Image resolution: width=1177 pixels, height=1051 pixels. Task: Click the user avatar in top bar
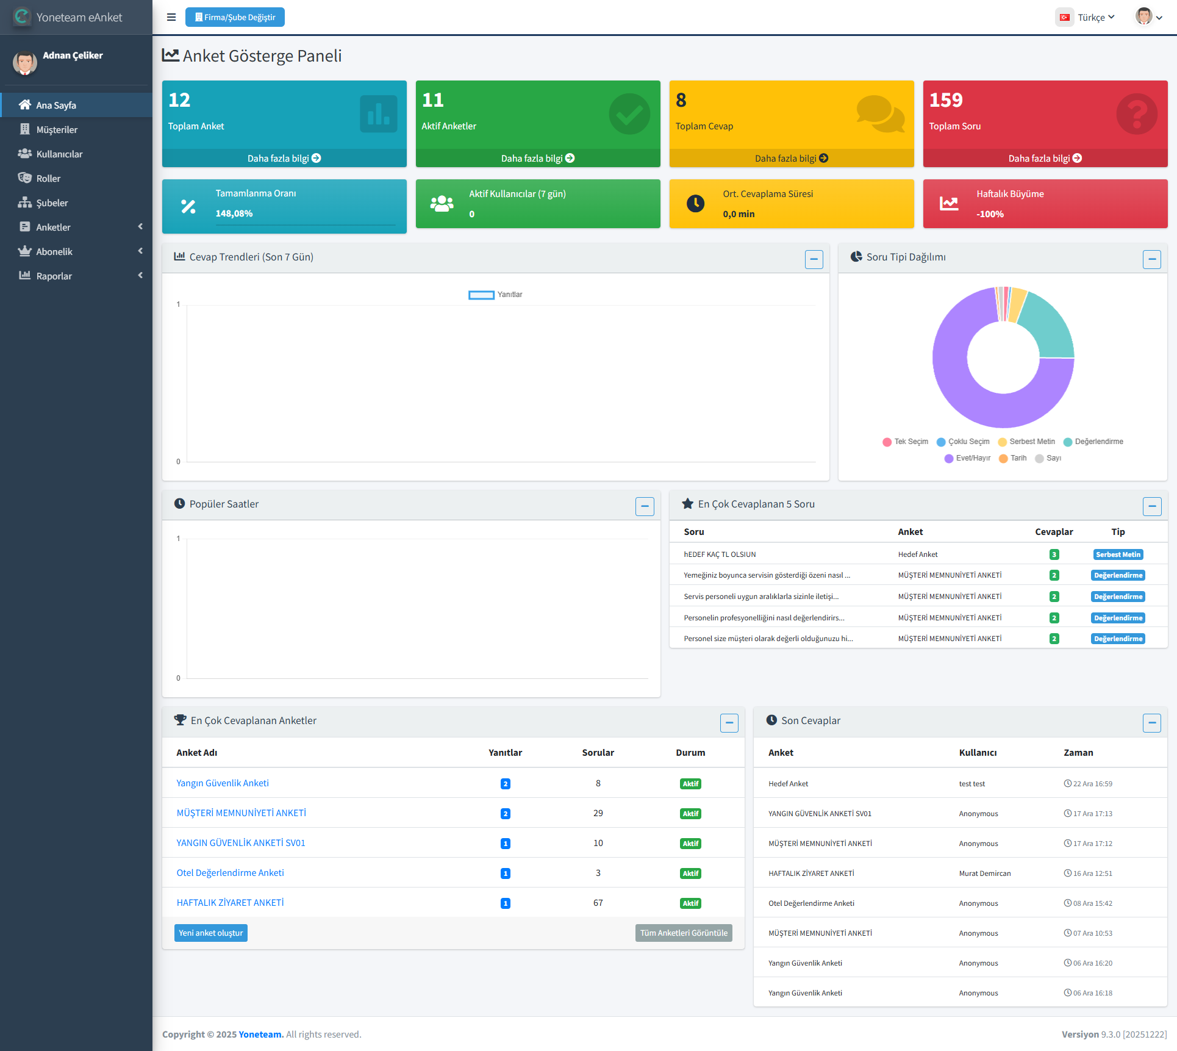1144,16
